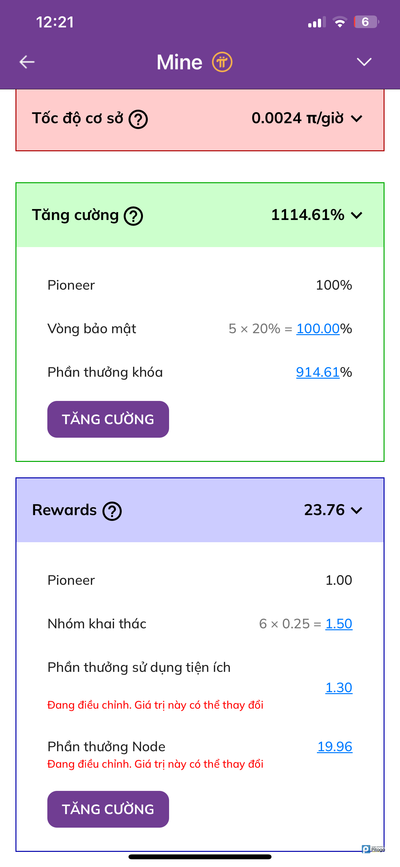The image size is (400, 867).
Task: Expand the header dropdown chevron
Action: click(x=364, y=62)
